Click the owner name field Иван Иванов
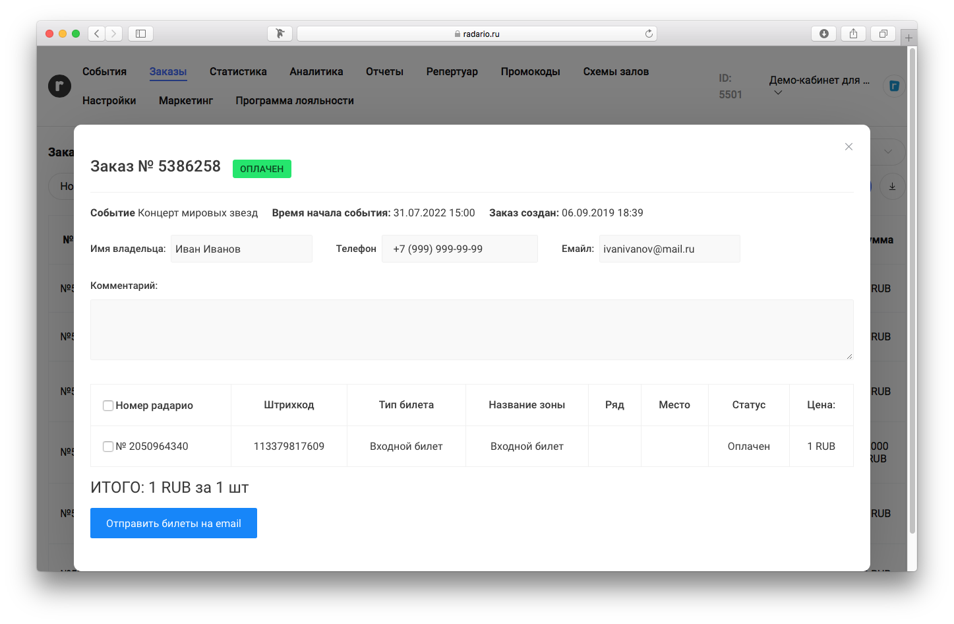The image size is (954, 624). 241,249
